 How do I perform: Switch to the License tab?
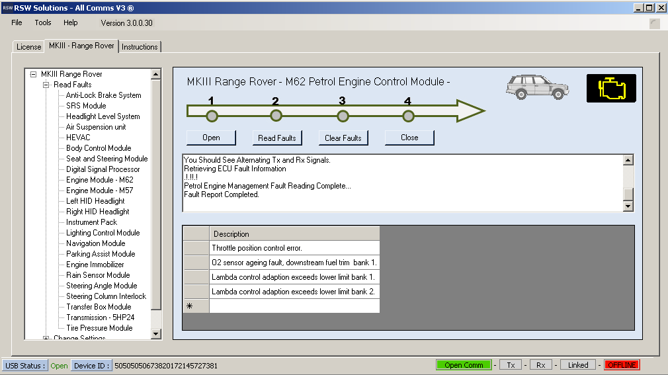tap(28, 47)
